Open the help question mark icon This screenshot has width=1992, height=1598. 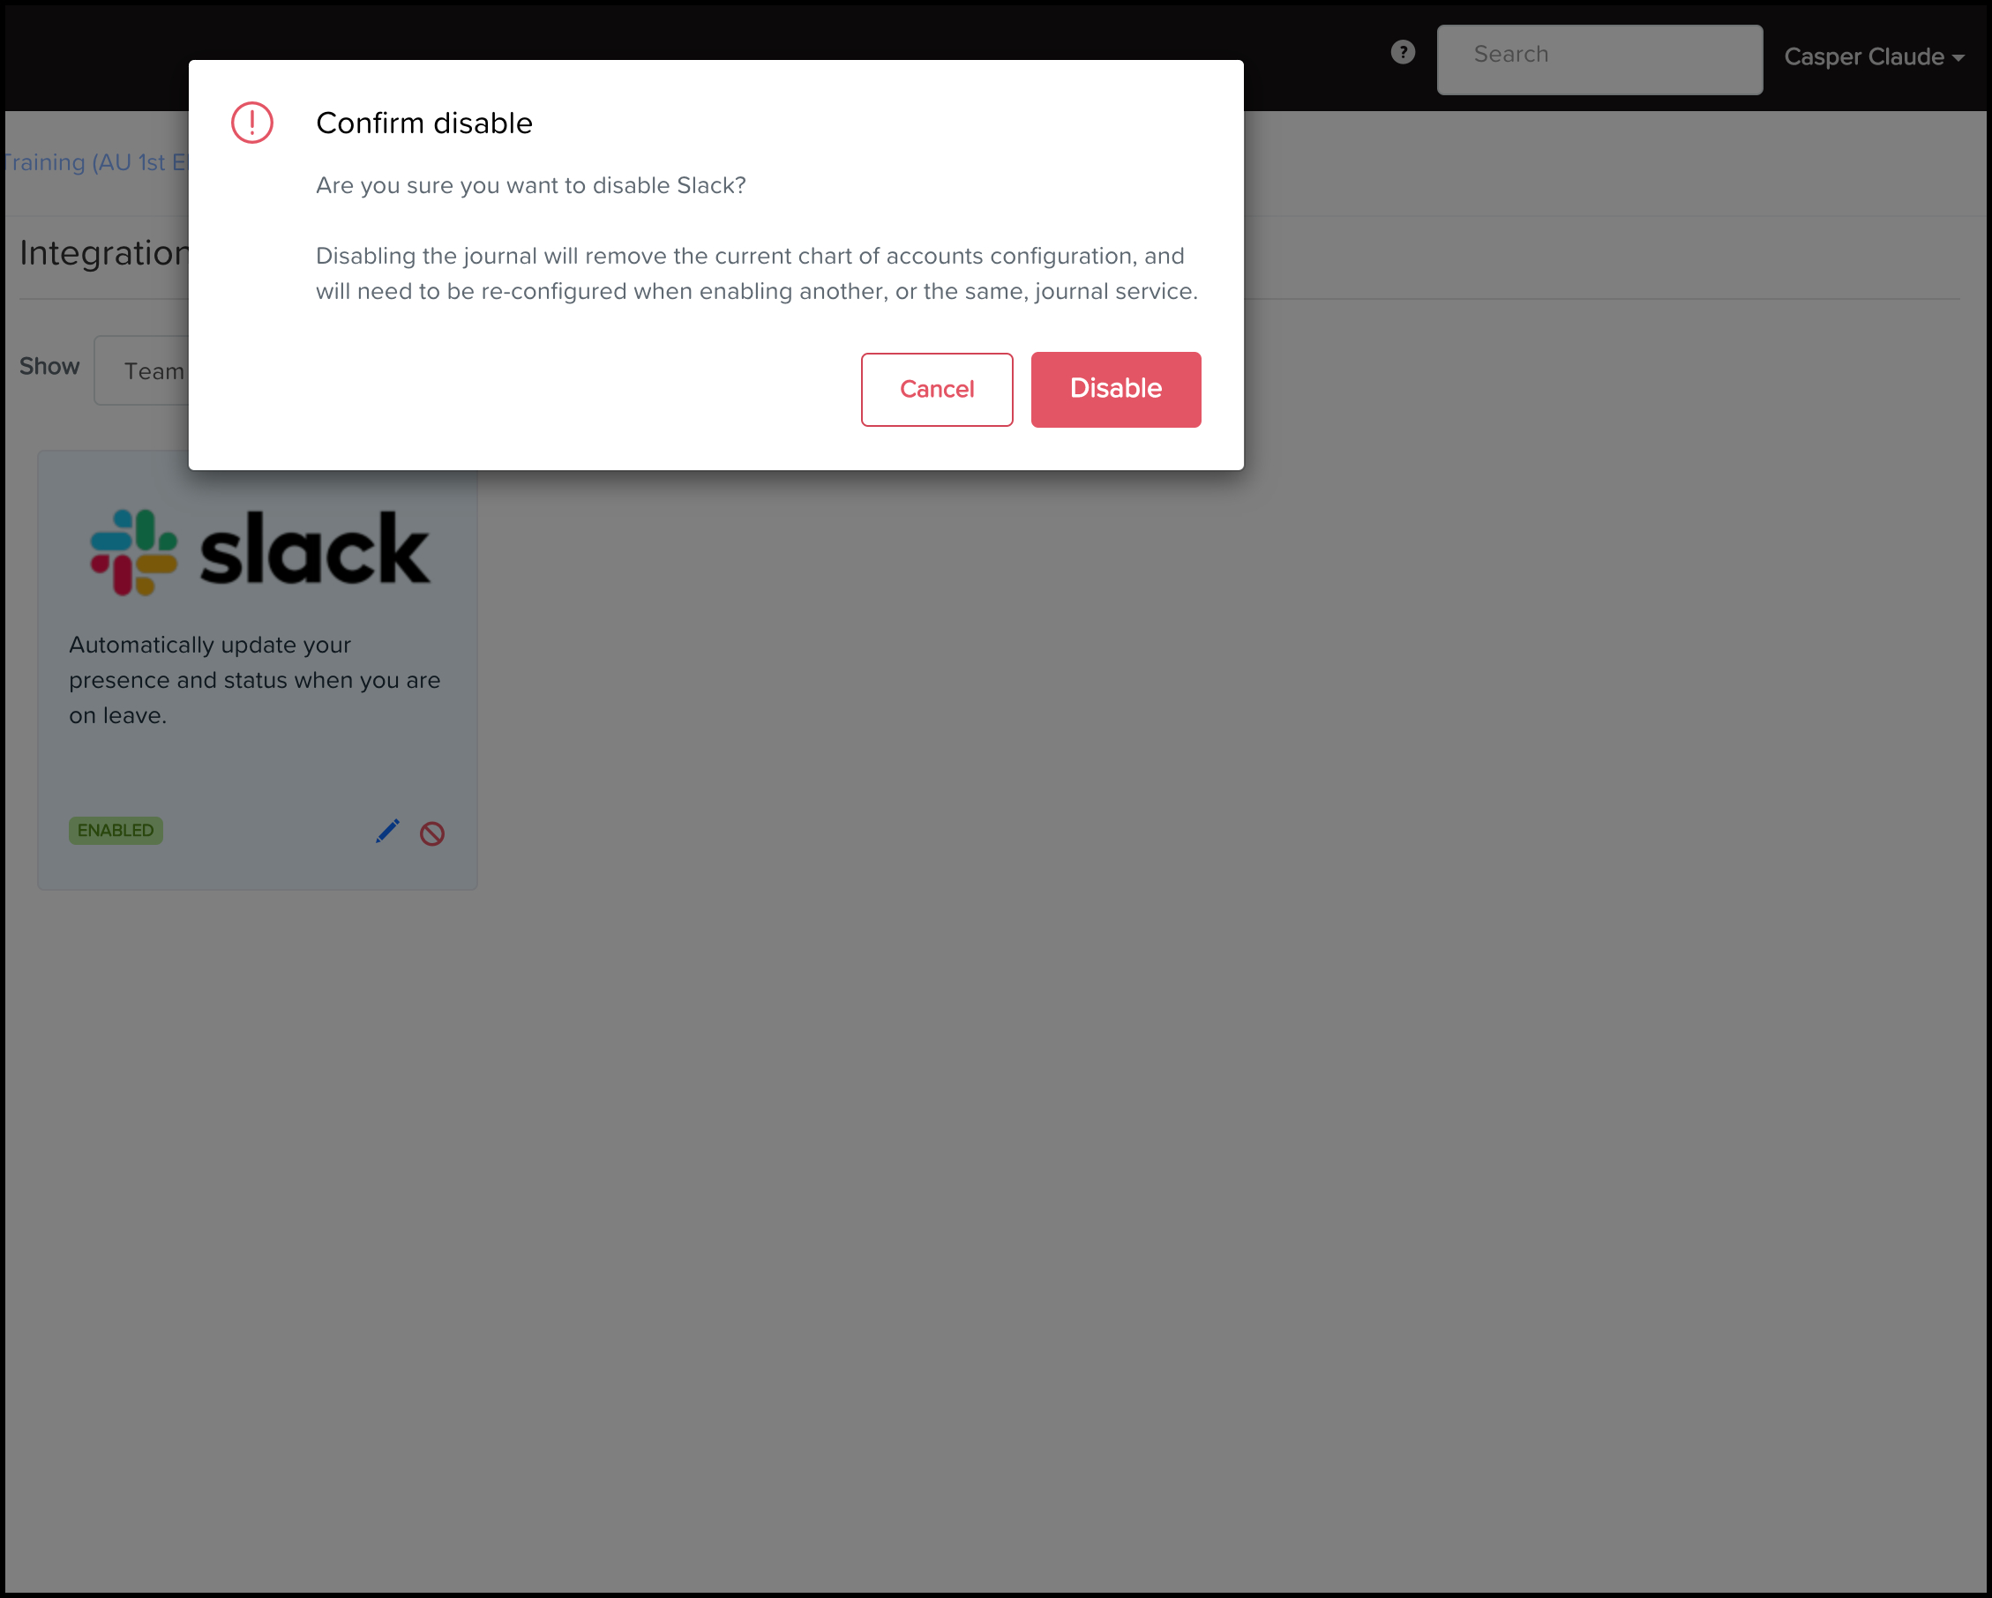tap(1403, 53)
